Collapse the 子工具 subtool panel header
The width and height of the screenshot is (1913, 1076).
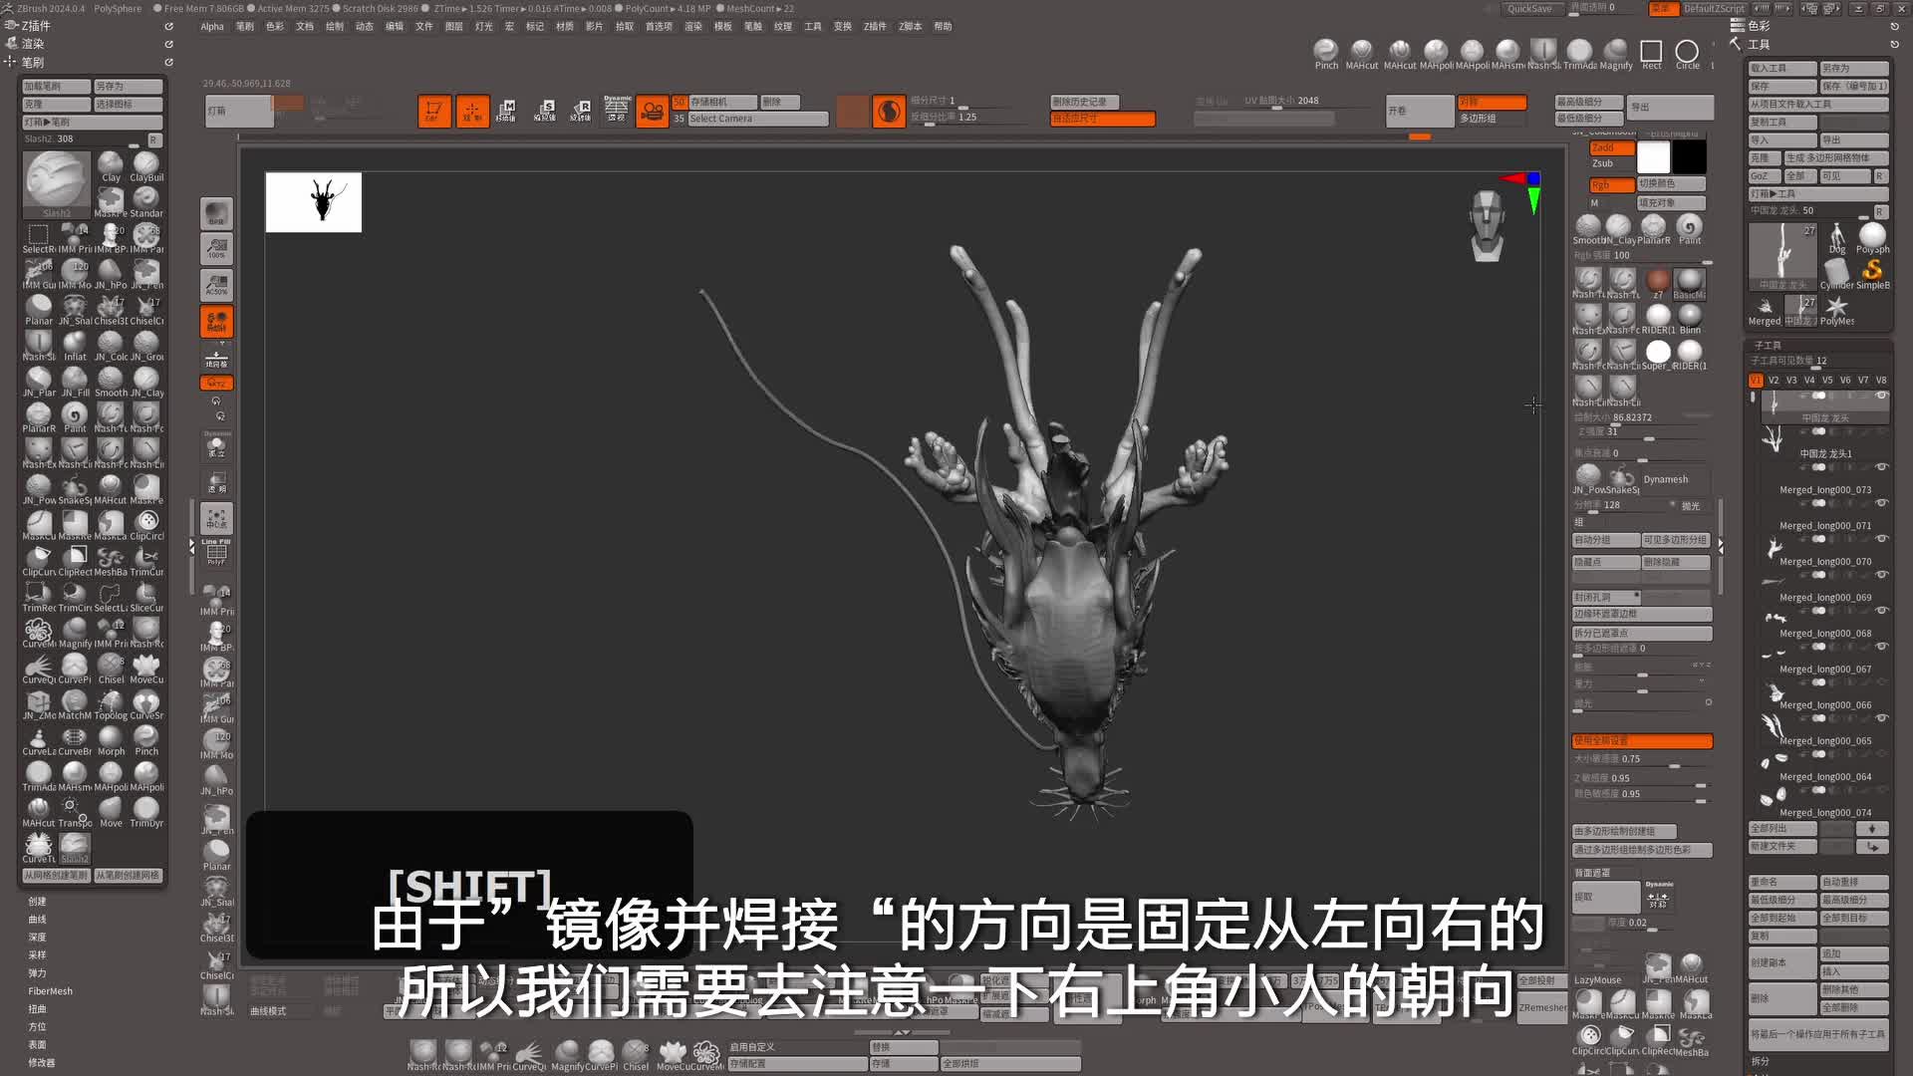(x=1768, y=345)
